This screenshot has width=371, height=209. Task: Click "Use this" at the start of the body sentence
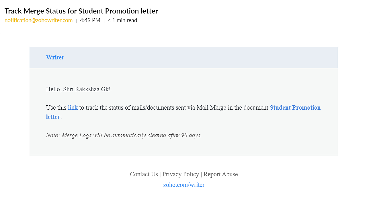coord(56,108)
